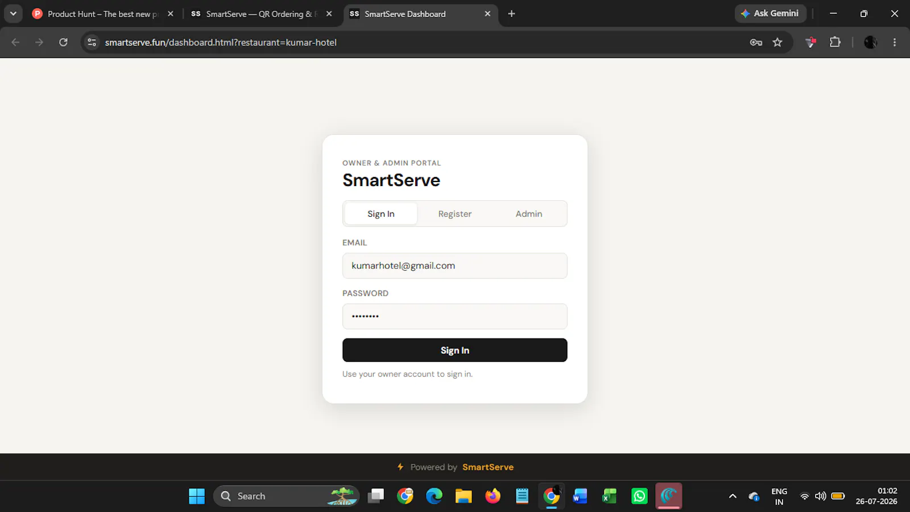Reload the current page
The height and width of the screenshot is (512, 910).
63,42
